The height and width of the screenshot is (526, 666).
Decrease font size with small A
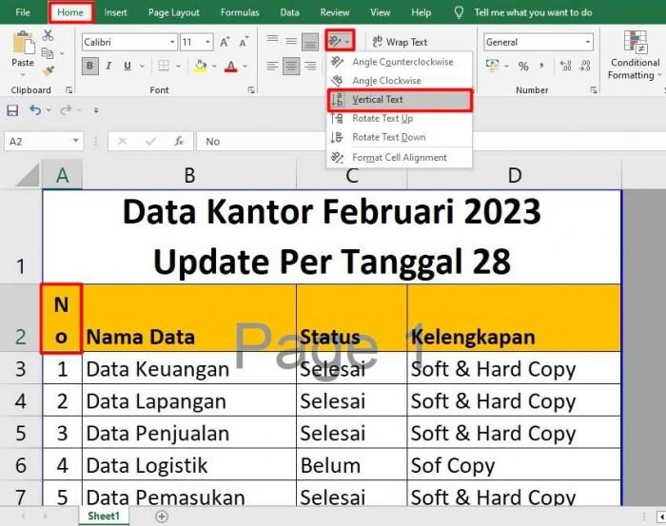click(x=244, y=42)
